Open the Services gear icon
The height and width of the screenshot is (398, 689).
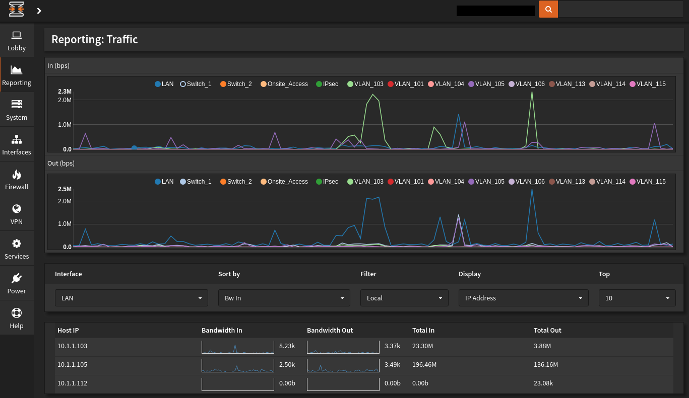(17, 244)
